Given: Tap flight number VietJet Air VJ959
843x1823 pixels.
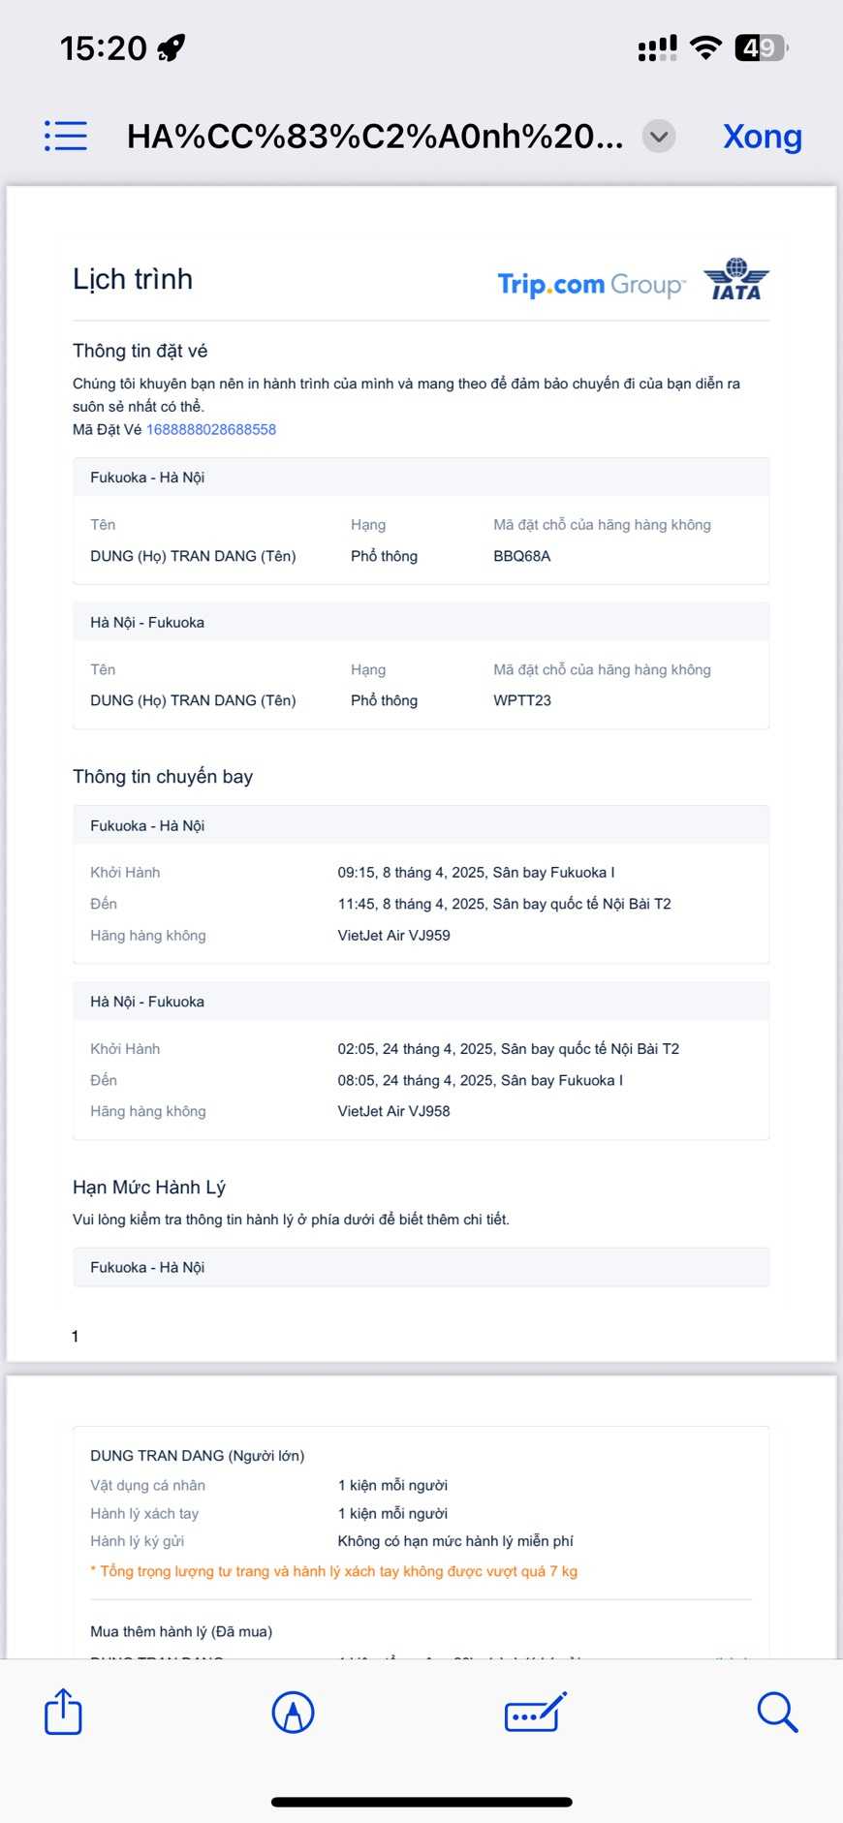Looking at the screenshot, I should pos(393,935).
